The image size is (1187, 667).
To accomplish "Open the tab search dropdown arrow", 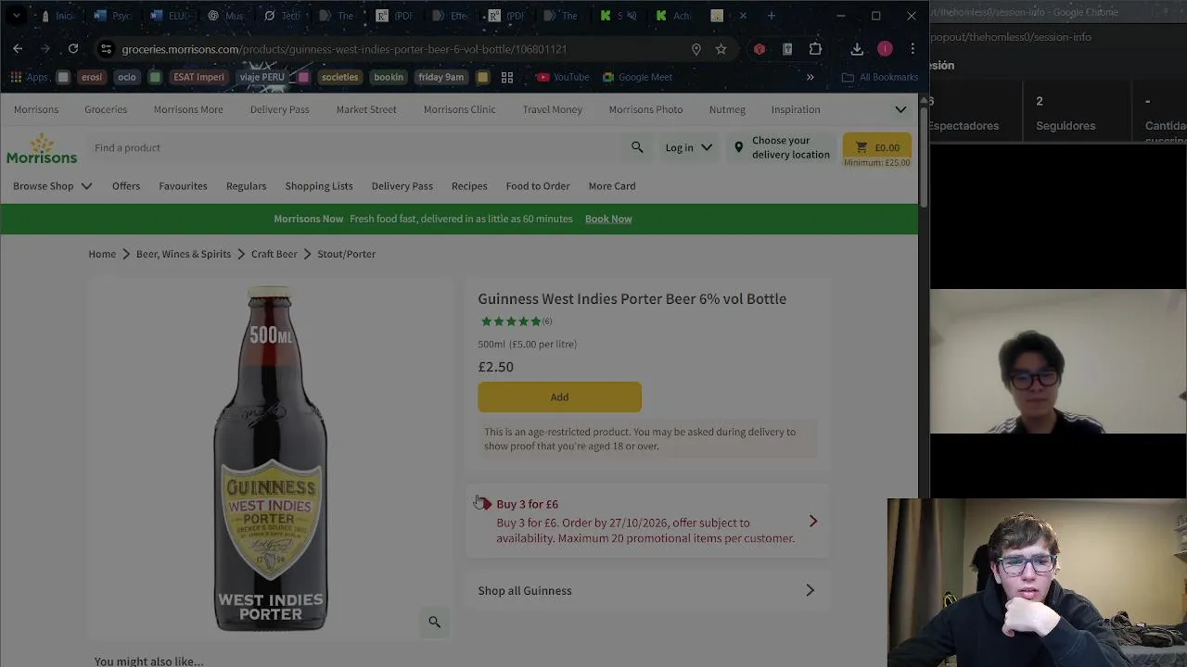I will 17,15.
